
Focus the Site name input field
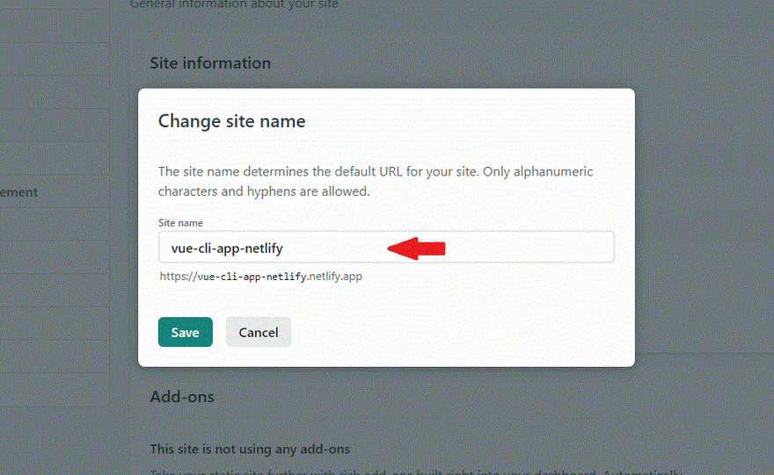click(386, 247)
